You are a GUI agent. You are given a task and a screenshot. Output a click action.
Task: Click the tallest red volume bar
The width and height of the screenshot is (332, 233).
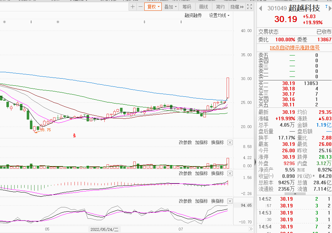coord(228,163)
